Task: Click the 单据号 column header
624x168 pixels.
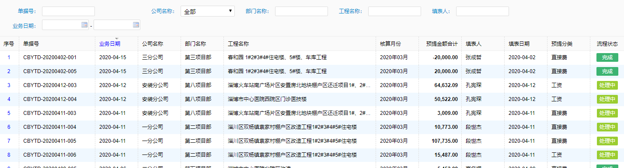Action: pyautogui.click(x=31, y=44)
